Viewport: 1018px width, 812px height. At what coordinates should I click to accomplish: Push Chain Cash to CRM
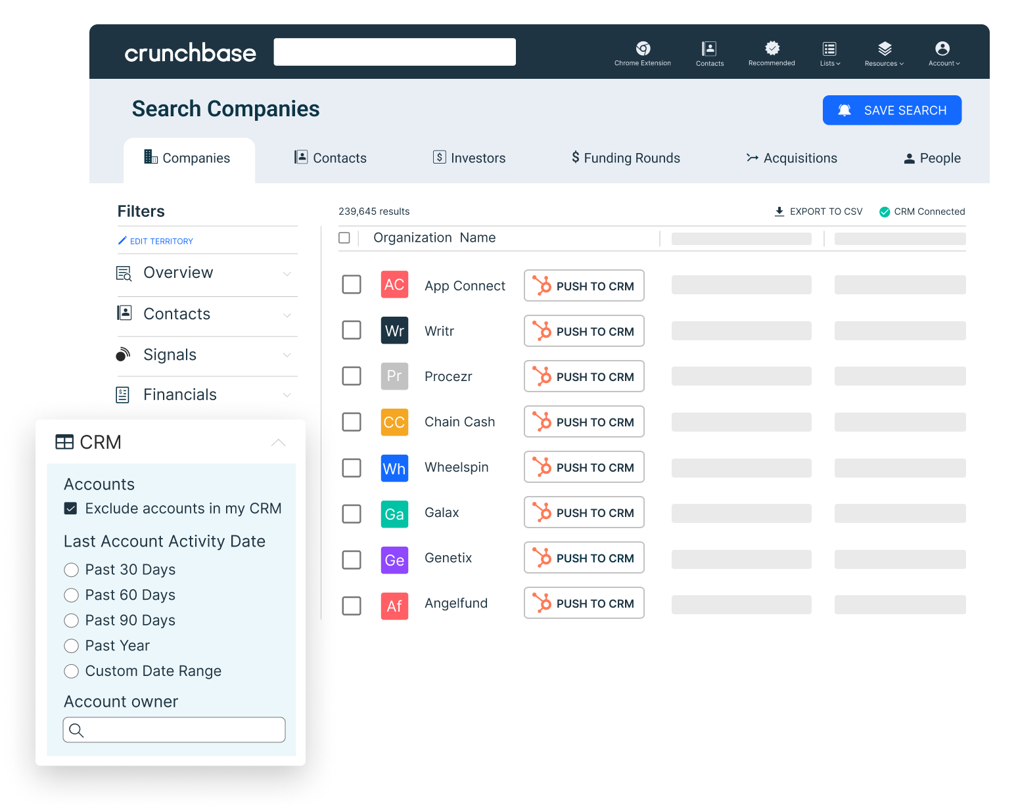pos(584,422)
